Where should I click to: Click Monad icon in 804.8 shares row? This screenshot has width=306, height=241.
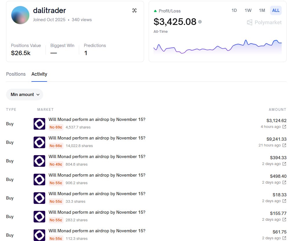click(x=39, y=161)
